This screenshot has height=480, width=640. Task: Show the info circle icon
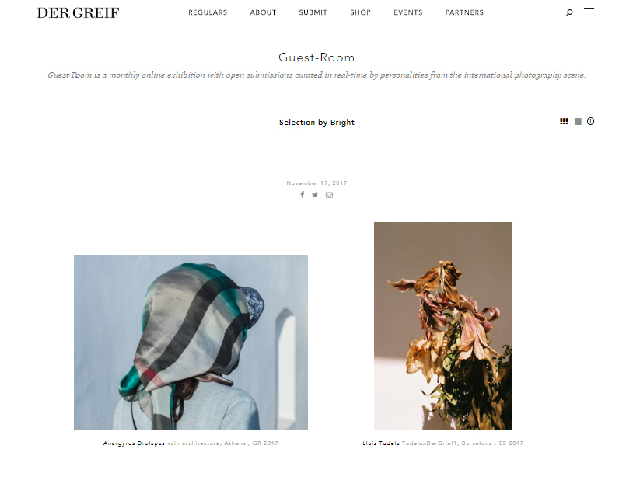pyautogui.click(x=590, y=121)
